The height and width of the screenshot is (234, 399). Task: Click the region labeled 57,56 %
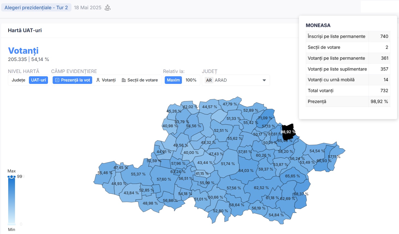pyautogui.click(x=234, y=188)
